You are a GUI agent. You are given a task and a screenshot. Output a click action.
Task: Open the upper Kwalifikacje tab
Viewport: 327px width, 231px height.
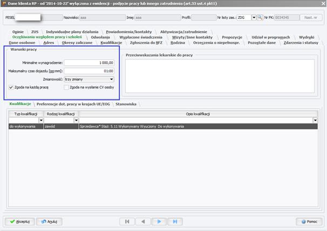(111, 43)
